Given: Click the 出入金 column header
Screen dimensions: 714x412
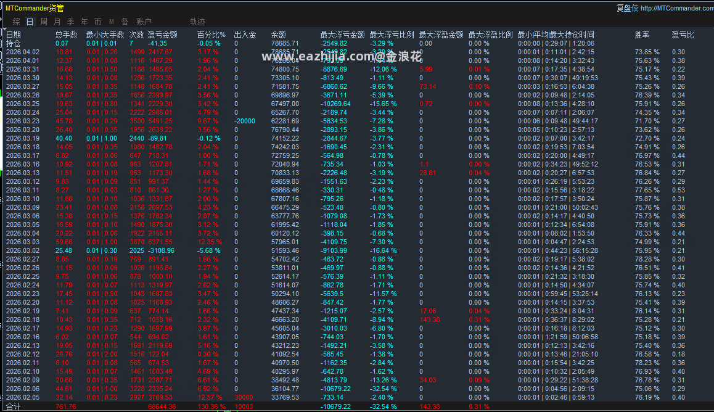Looking at the screenshot, I should [245, 35].
